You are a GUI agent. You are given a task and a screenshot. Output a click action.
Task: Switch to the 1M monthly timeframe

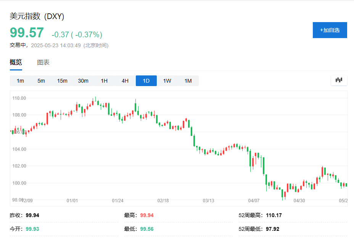pyautogui.click(x=188, y=80)
